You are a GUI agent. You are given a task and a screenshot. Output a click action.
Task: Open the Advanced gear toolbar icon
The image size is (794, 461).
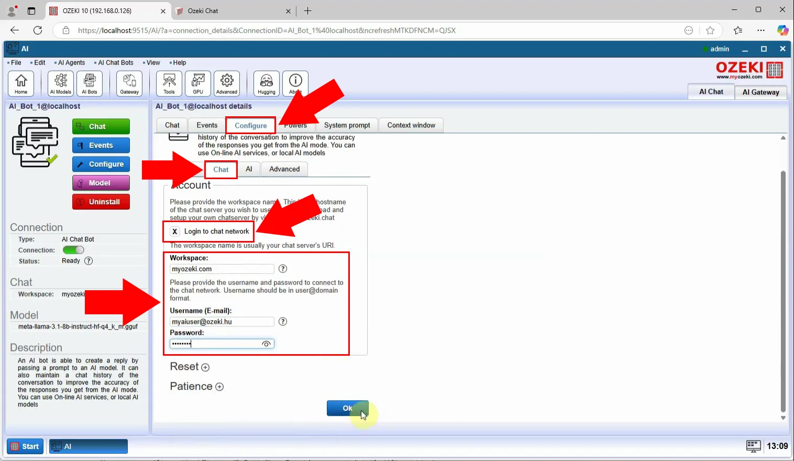pyautogui.click(x=227, y=84)
